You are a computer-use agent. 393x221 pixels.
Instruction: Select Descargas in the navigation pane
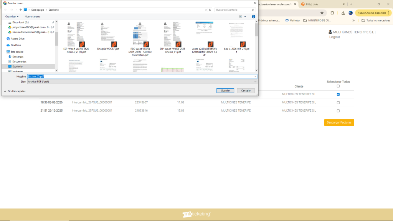[18, 56]
